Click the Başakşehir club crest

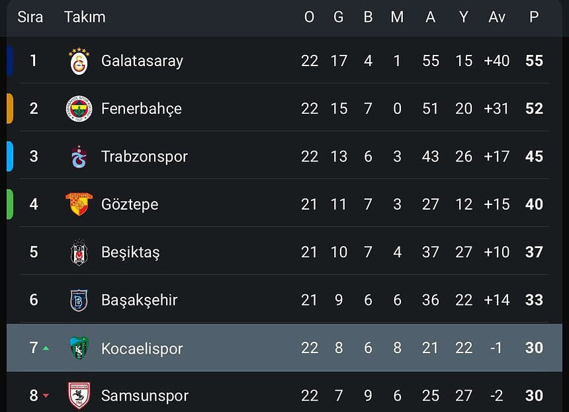pos(79,300)
